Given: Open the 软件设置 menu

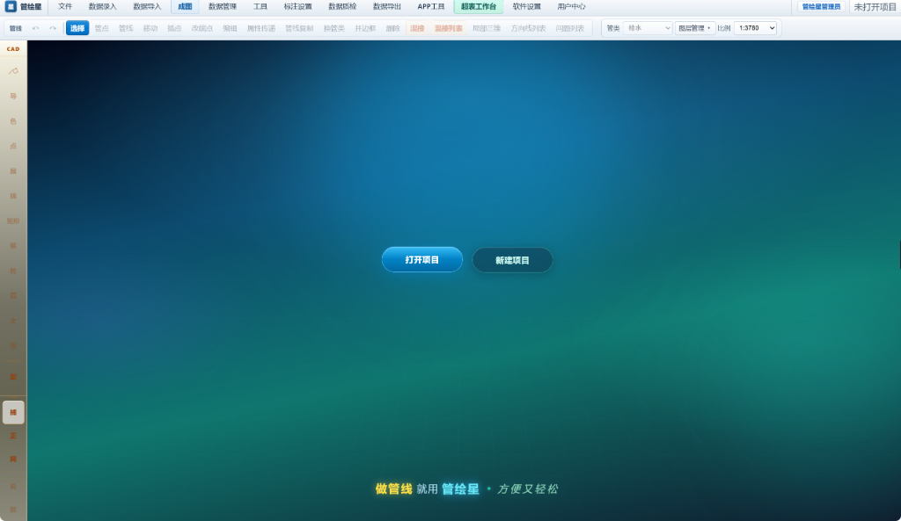Looking at the screenshot, I should pos(527,7).
